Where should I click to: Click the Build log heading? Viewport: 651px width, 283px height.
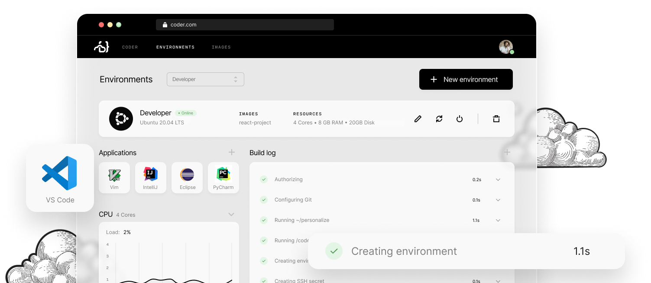(262, 153)
